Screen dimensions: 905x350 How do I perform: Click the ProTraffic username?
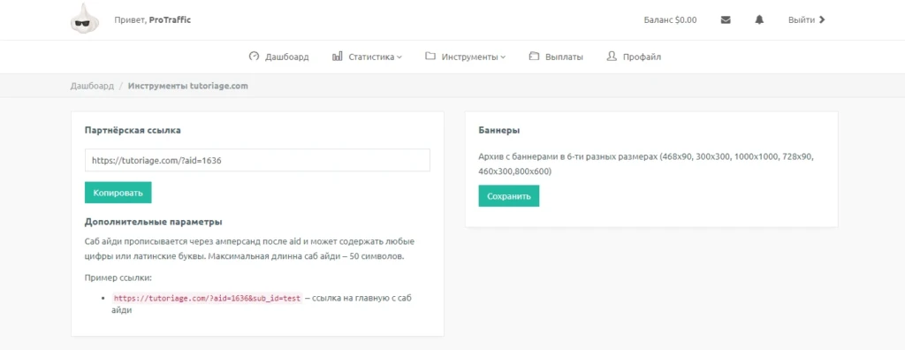point(170,19)
